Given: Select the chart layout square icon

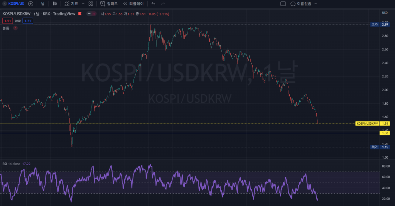Looking at the screenshot, I should click(283, 3).
